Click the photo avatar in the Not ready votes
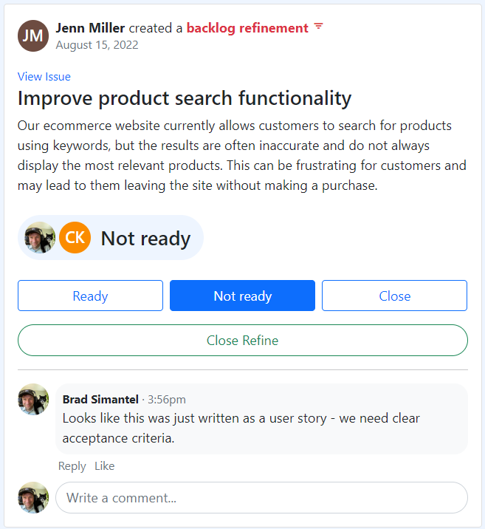Image resolution: width=485 pixels, height=529 pixels. (40, 238)
